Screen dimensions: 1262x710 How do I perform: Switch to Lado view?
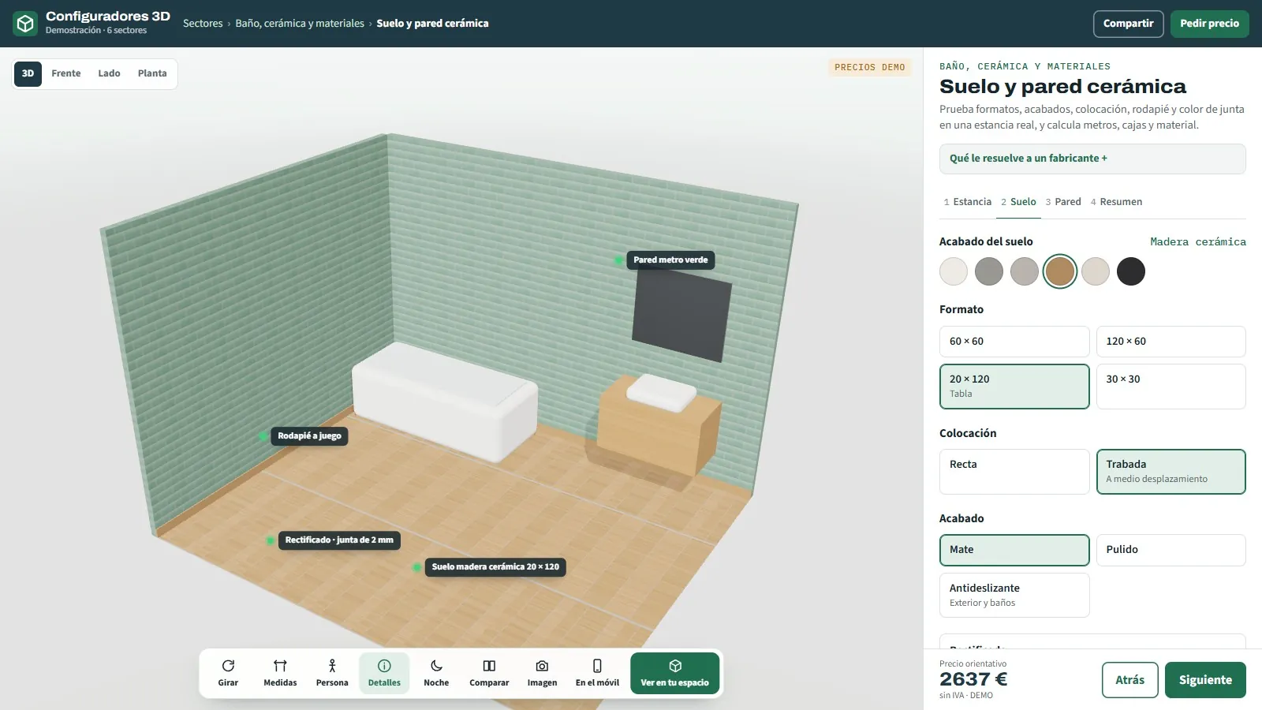click(x=109, y=73)
